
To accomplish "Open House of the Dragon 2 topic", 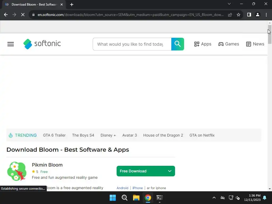I will [163, 135].
